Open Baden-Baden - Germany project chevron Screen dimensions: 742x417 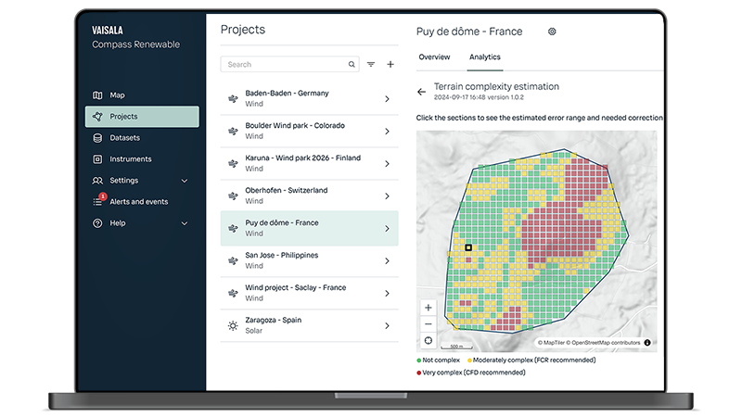387,99
